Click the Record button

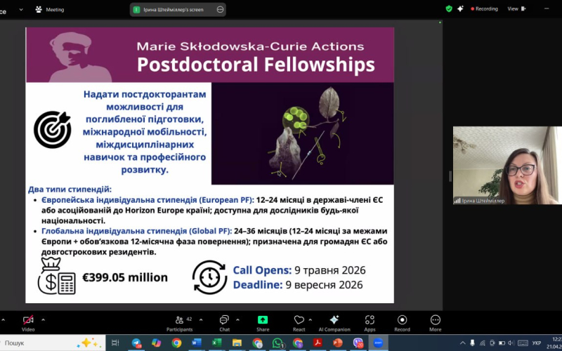[x=402, y=323]
